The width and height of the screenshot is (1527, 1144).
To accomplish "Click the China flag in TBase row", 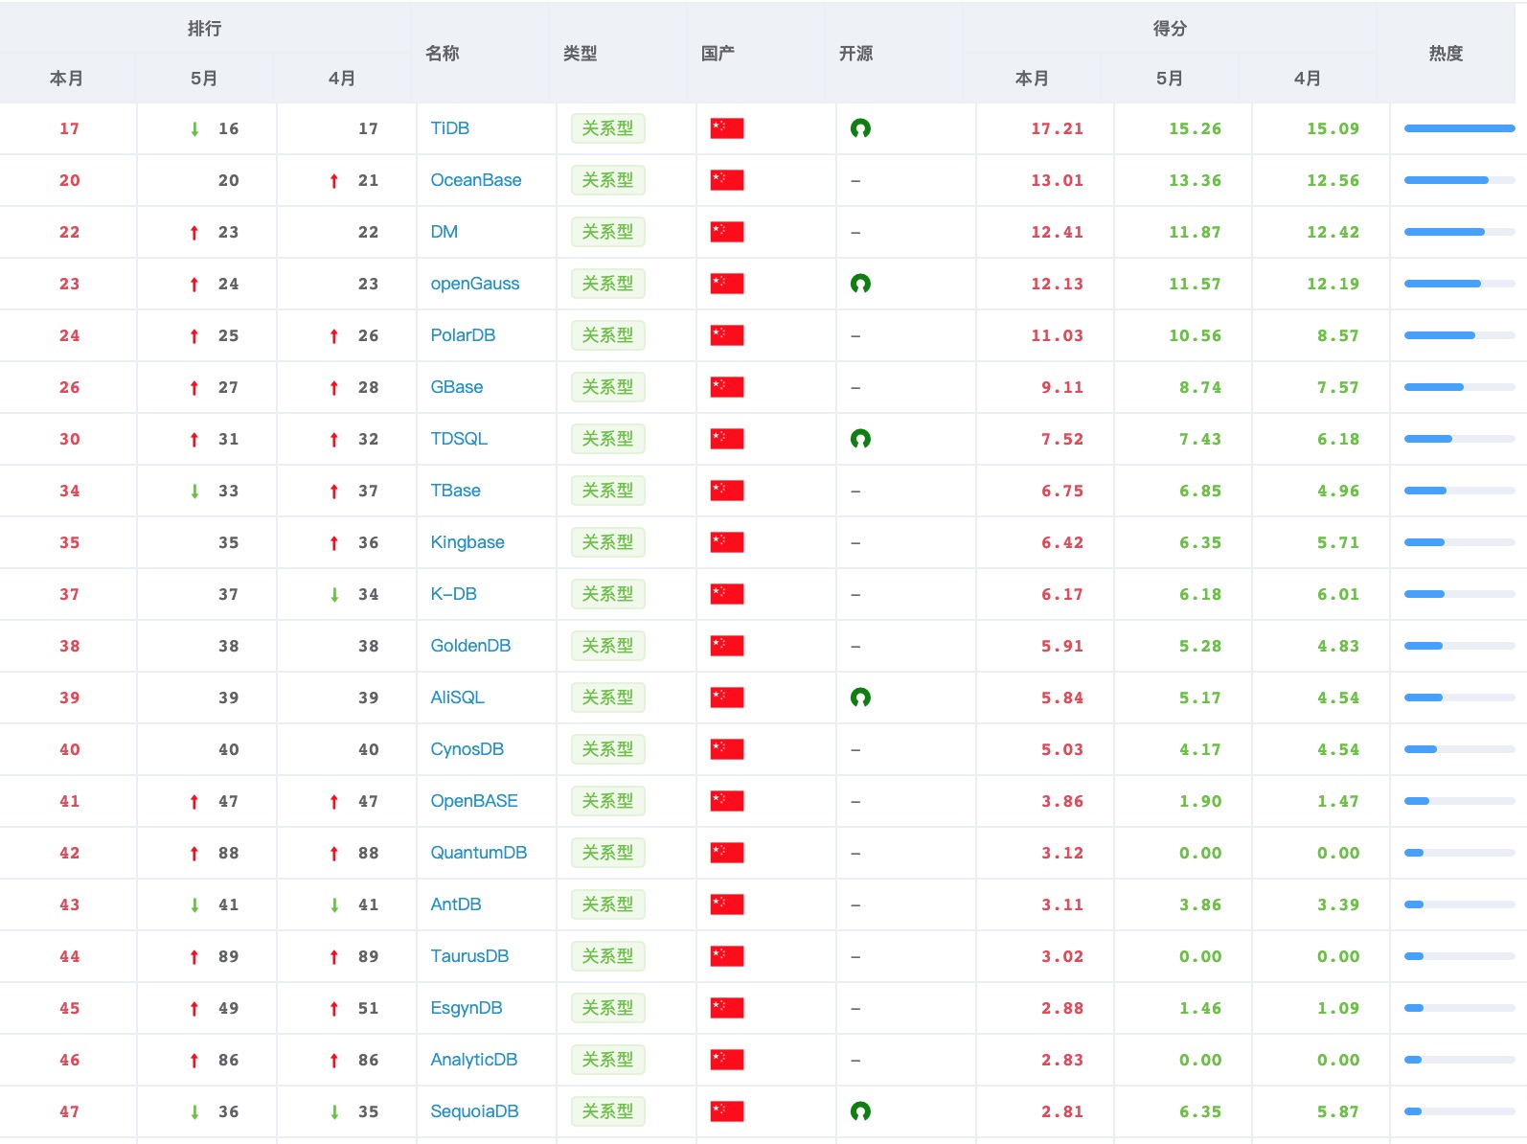I will point(727,491).
